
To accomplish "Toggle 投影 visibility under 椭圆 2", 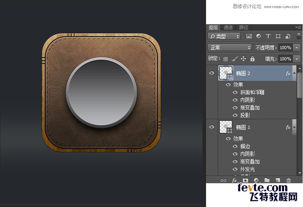I will pyautogui.click(x=235, y=115).
